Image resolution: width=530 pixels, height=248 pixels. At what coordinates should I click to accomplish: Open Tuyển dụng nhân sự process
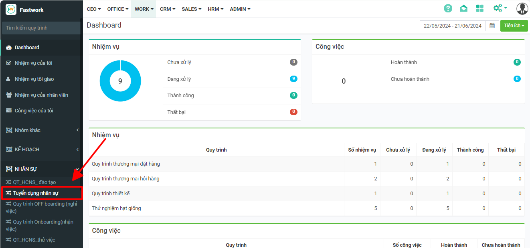pos(36,193)
